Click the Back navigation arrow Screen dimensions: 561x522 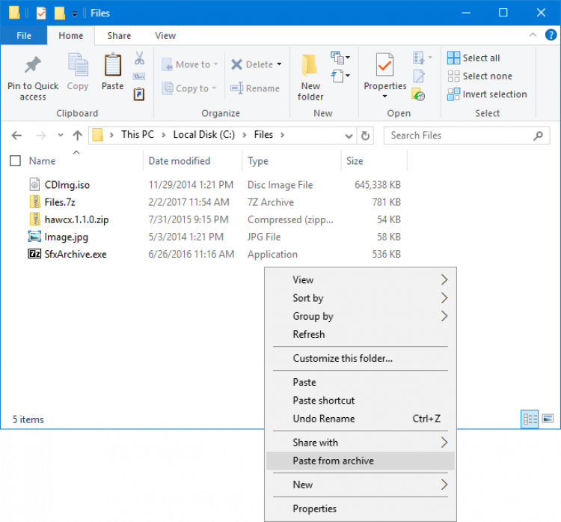(16, 136)
